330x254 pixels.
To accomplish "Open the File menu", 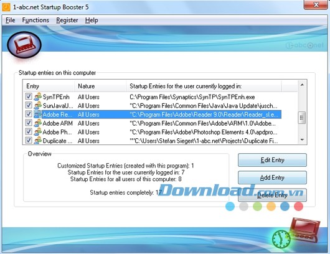I will click(10, 20).
